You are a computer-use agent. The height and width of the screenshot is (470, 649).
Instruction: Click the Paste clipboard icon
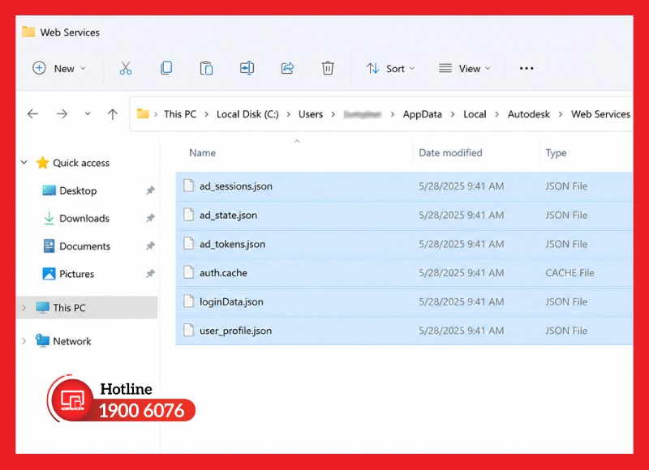pos(206,68)
